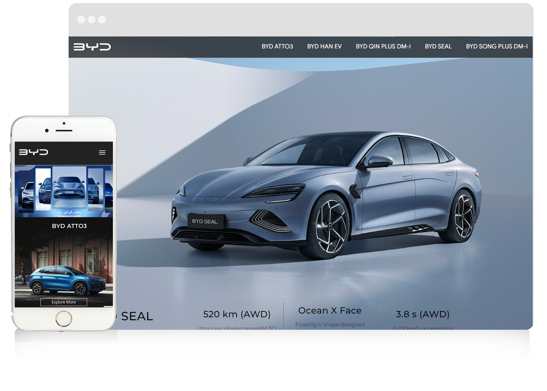Tap the BYD logo on the phone
Viewport: 547px width, 391px height.
pos(33,152)
